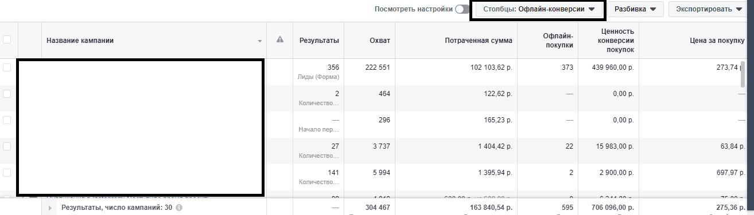Select the checkbox of the 3 737 reach row
Screen dimensions: 754x215
7,146
